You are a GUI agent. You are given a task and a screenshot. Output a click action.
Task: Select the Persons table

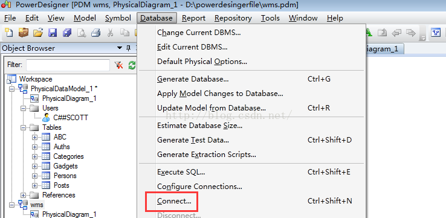pyautogui.click(x=65, y=176)
